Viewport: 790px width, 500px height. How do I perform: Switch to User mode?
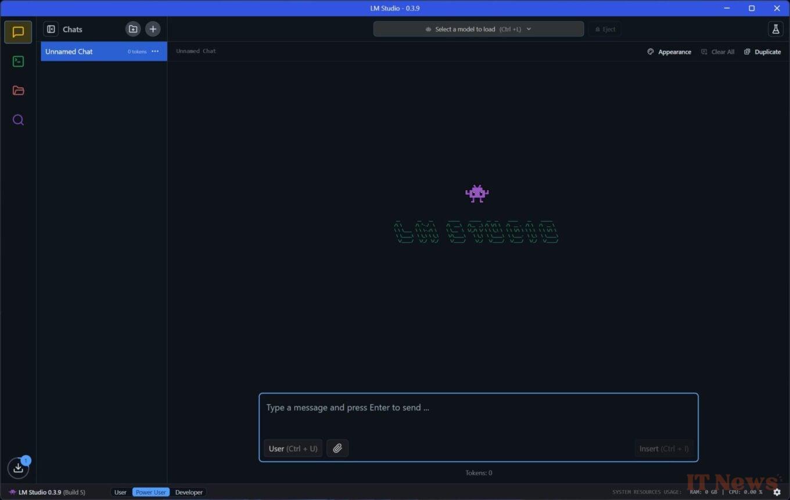(x=120, y=492)
